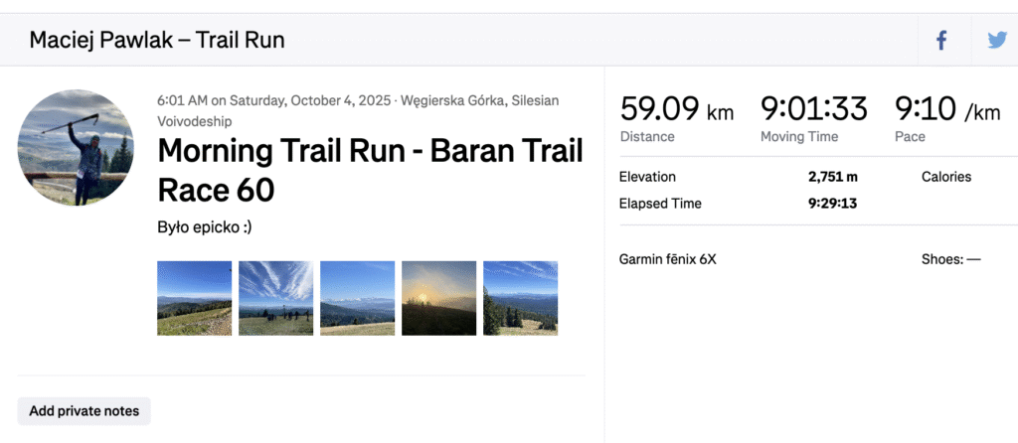Click the 2,751 m elevation value
Image resolution: width=1018 pixels, height=443 pixels.
pyautogui.click(x=834, y=177)
